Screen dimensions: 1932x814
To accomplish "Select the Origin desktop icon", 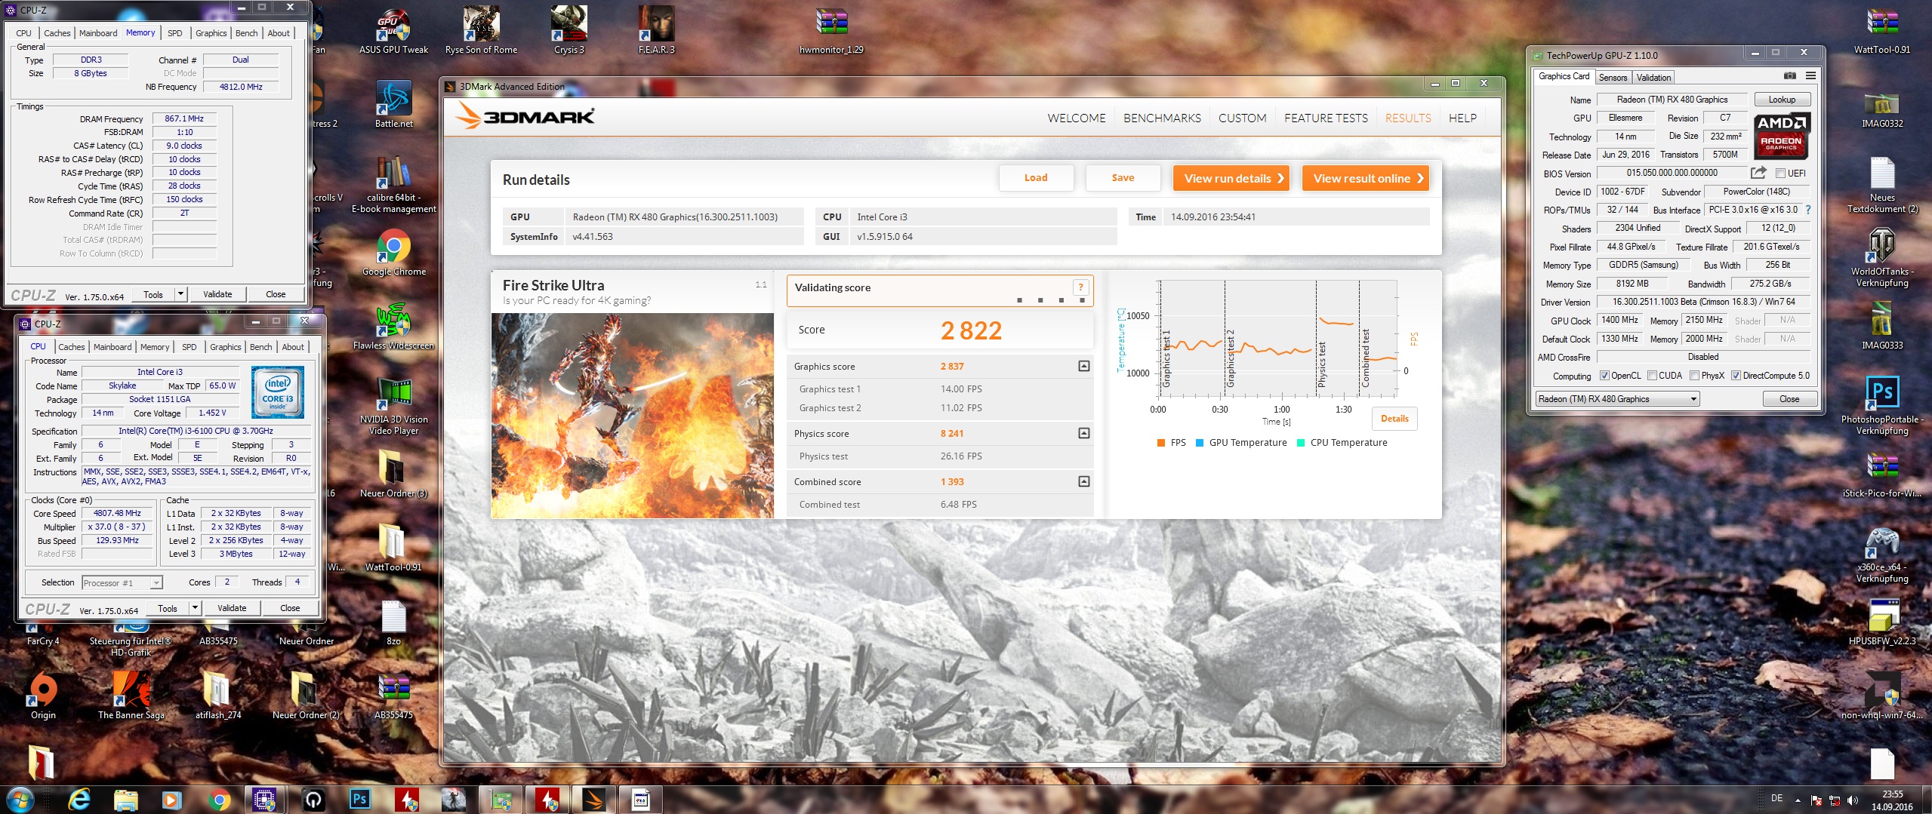I will pyautogui.click(x=43, y=696).
